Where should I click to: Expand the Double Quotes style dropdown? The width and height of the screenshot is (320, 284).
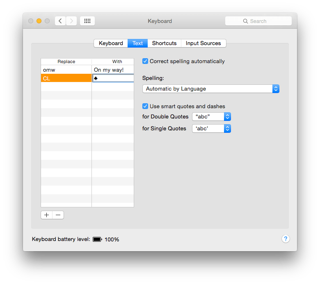(x=211, y=117)
